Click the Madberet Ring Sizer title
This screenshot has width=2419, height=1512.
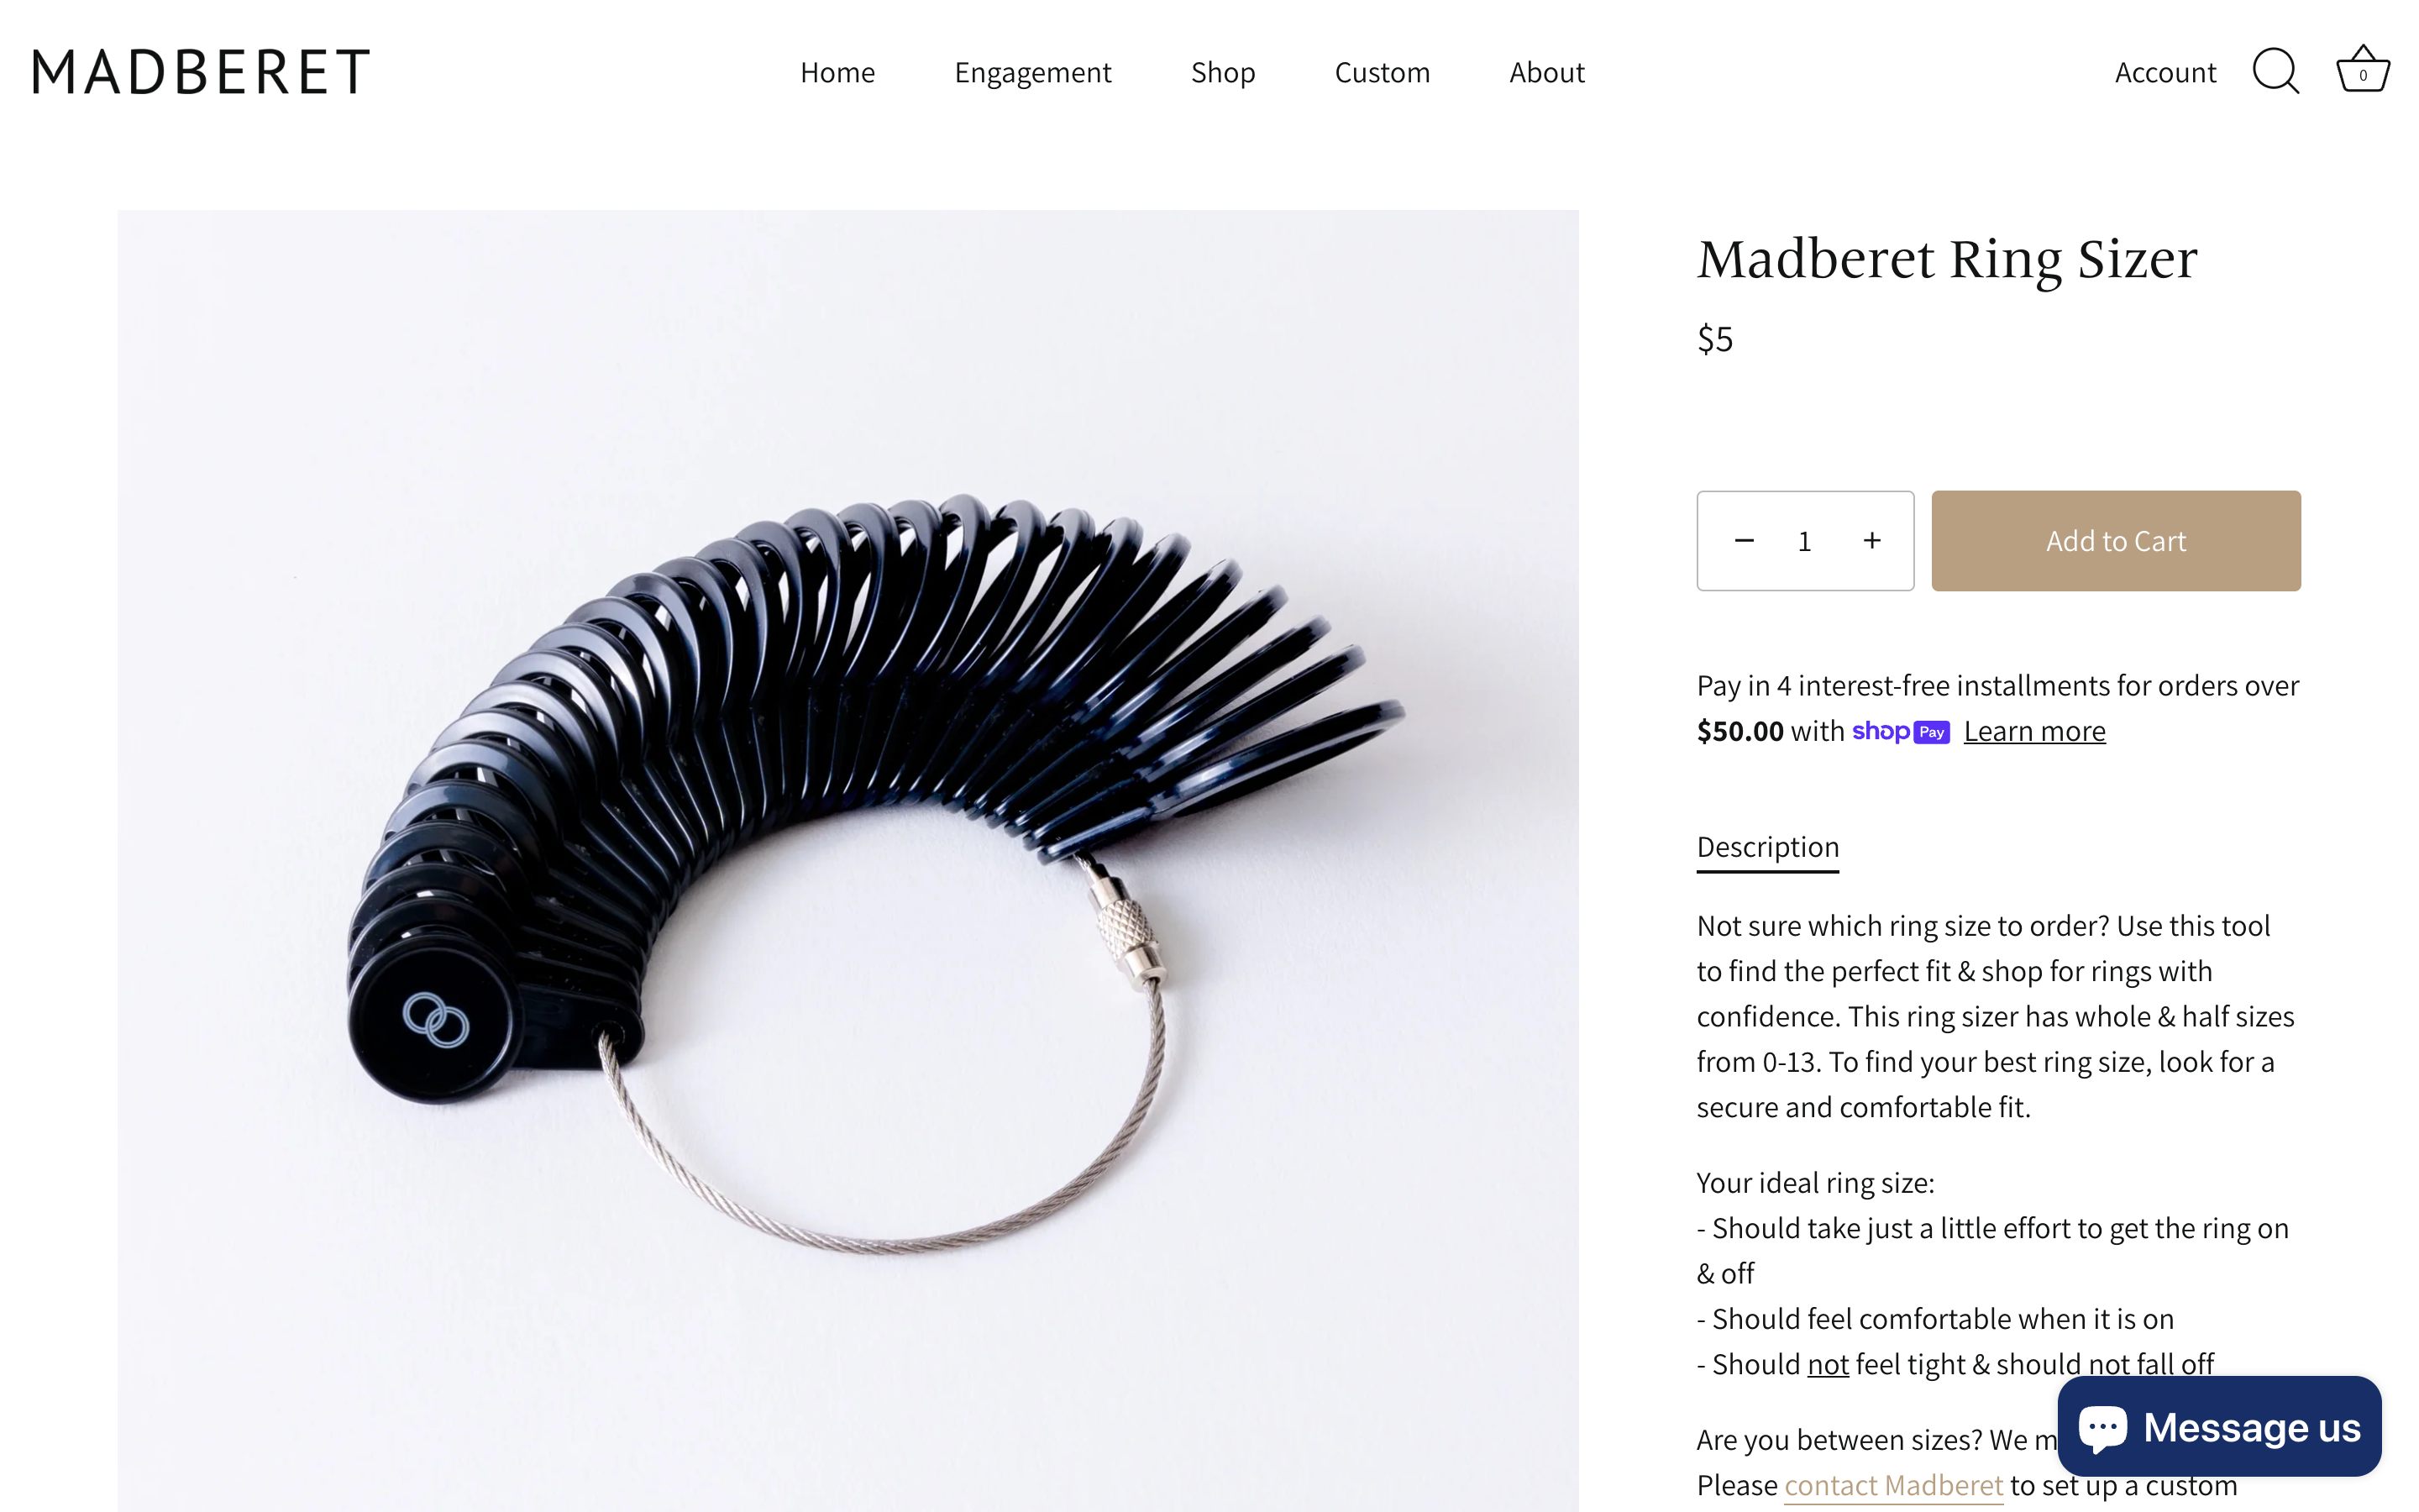coord(1947,260)
